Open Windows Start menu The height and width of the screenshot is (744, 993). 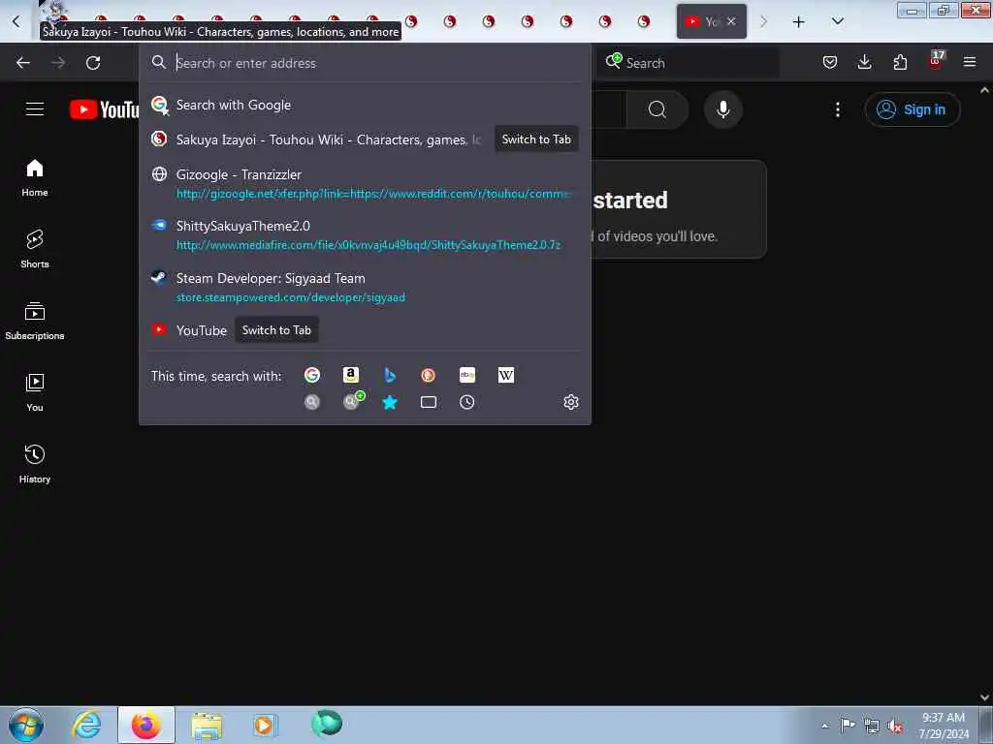coord(26,725)
